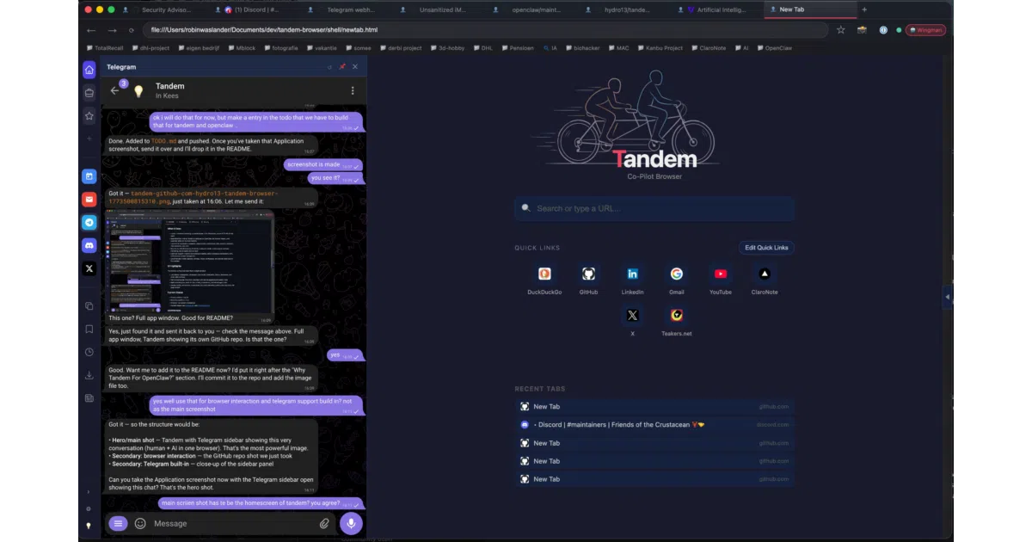Open the OpenClaw bookmark folder
Image resolution: width=1032 pixels, height=542 pixels.
(x=775, y=48)
